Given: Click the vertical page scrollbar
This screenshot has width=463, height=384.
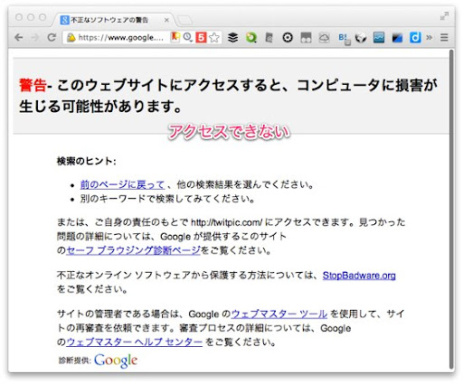Looking at the screenshot, I should [451, 209].
